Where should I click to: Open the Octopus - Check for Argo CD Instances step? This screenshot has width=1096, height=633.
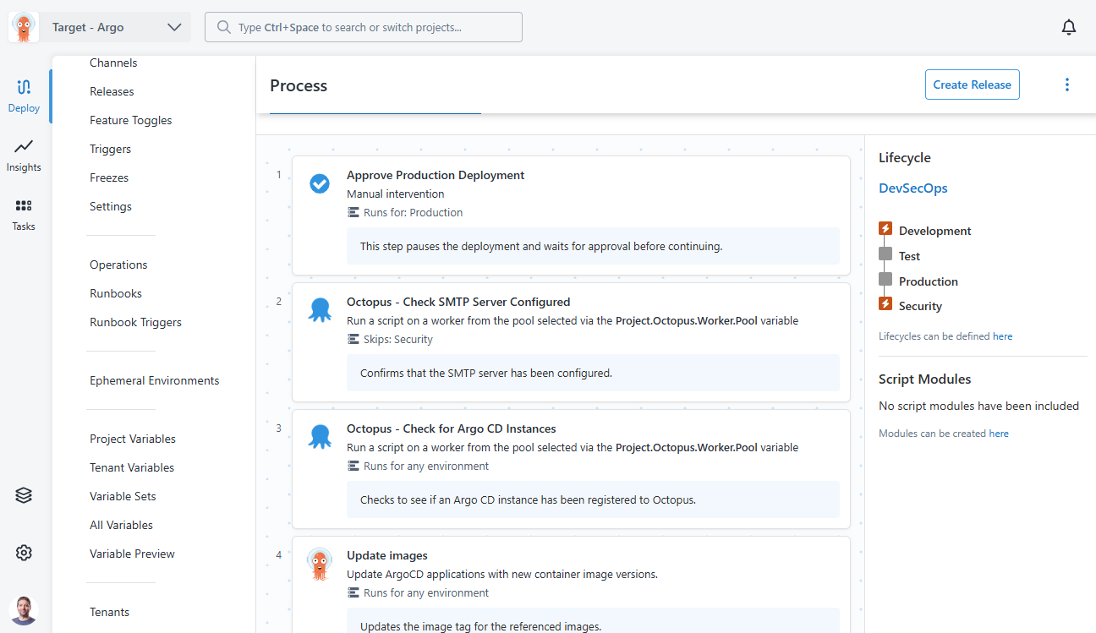click(571, 469)
